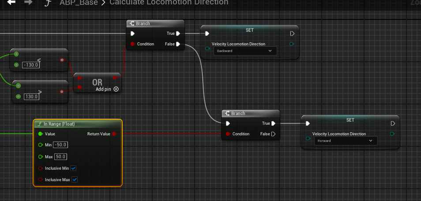Viewport: 421px width, 201px height.
Task: Click OR node second input pin
Action: pos(79,87)
